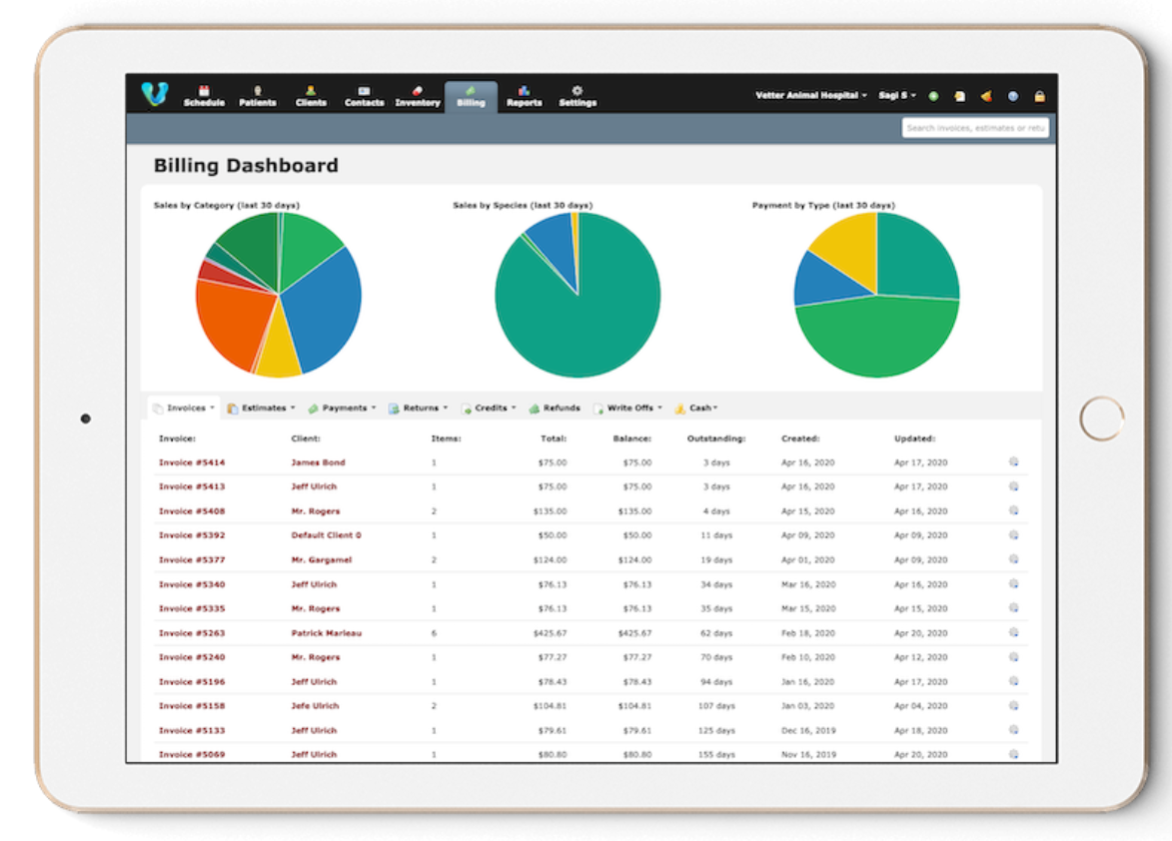
Task: Switch to the Estimates tab
Action: pos(263,408)
